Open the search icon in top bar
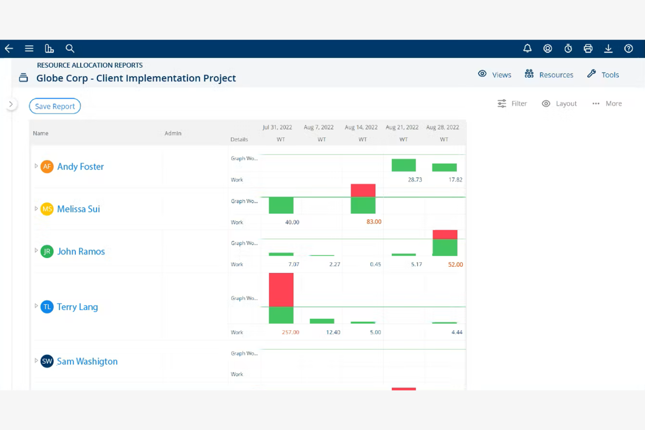645x430 pixels. [70, 48]
